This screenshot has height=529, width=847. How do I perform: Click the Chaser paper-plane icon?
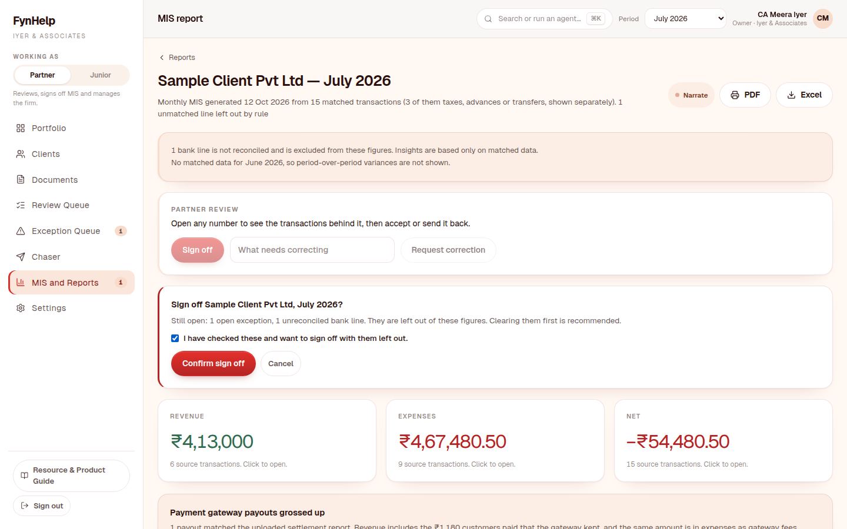(x=21, y=257)
